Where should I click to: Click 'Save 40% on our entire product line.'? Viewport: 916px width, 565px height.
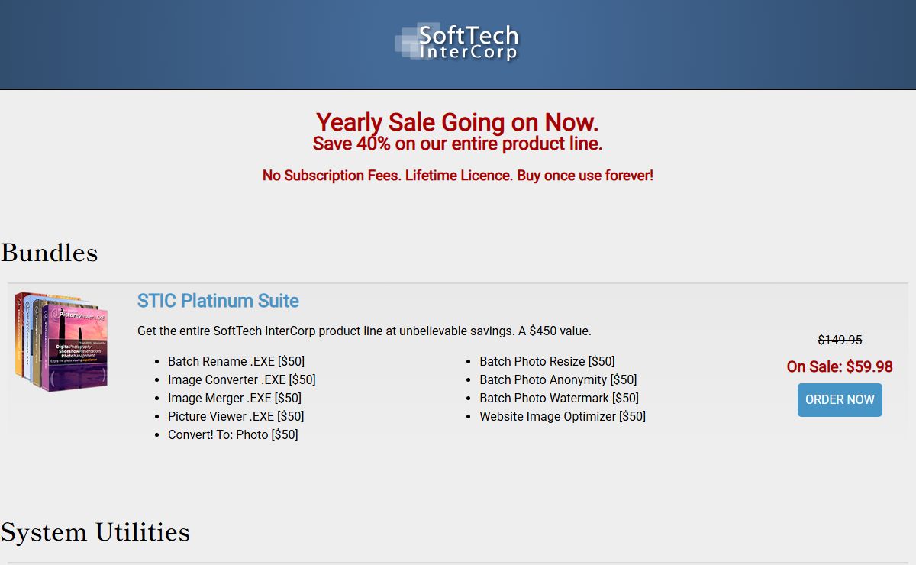pyautogui.click(x=457, y=144)
